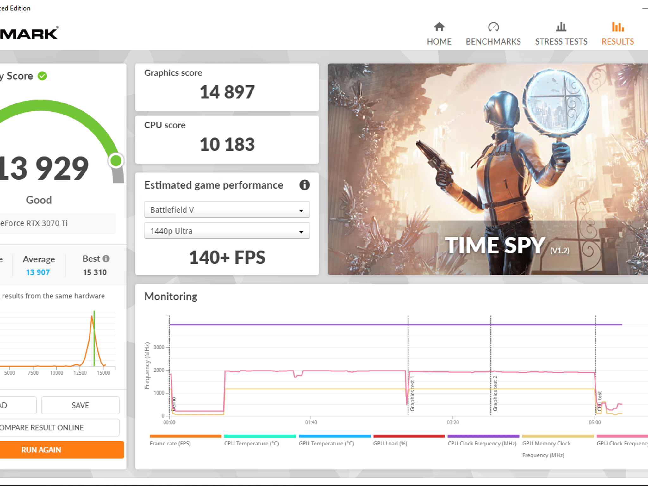This screenshot has height=486, width=648.
Task: Toggle Frame rate (FPS) legend series
Action: pos(185,441)
